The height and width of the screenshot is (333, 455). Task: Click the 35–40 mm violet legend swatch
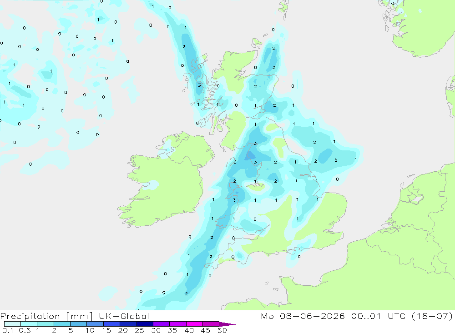[178, 324]
